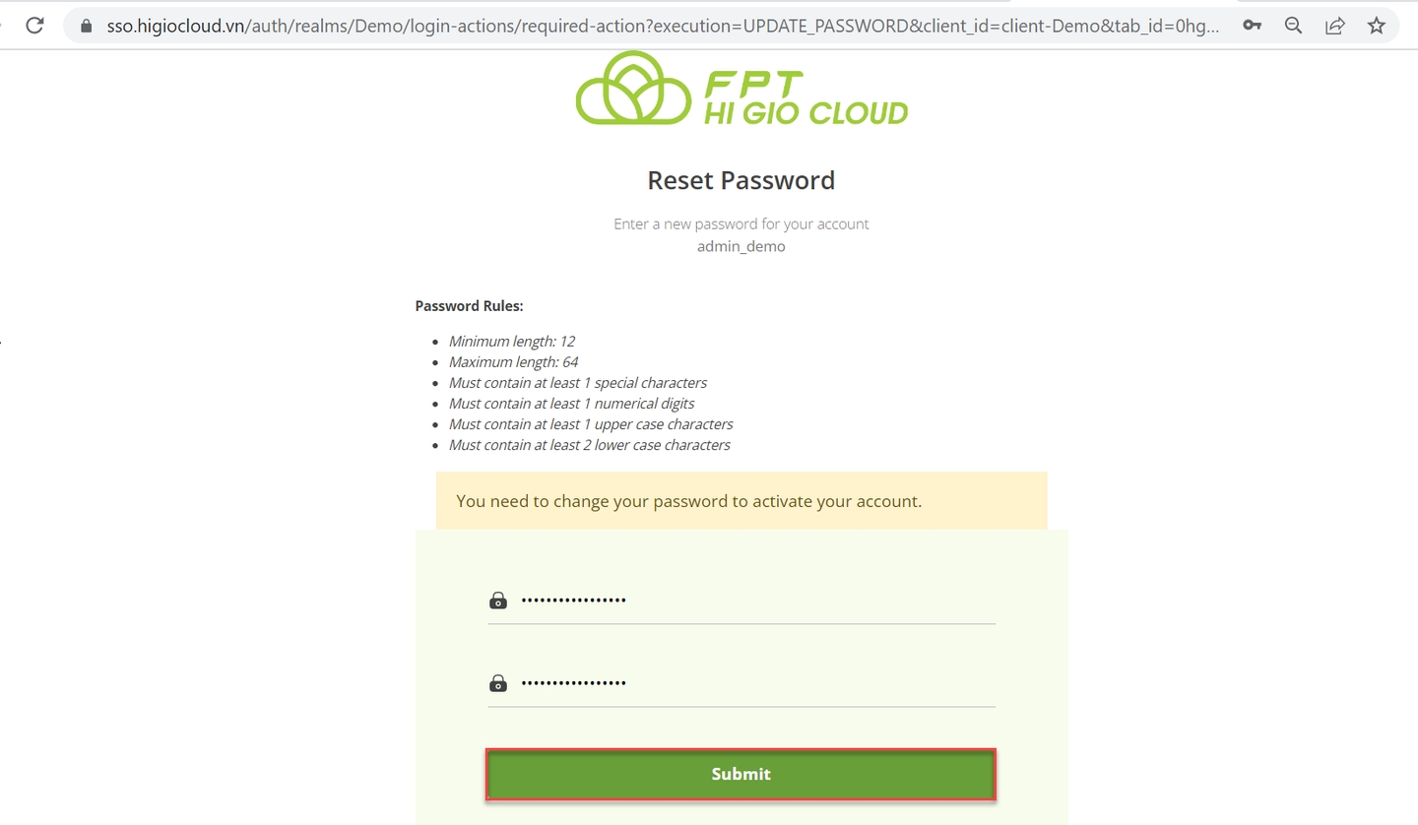Bookmark this page with the star icon
This screenshot has height=825, width=1418.
(1376, 27)
